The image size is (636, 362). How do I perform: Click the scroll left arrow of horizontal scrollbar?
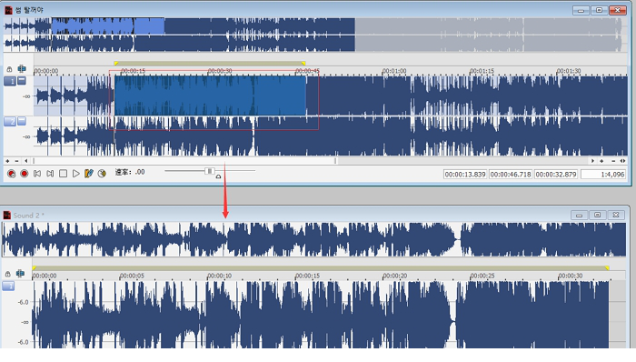26,161
